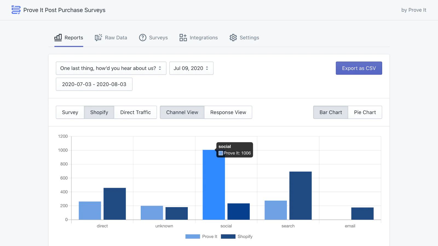Toggle the Prove It legend swatch
This screenshot has height=246, width=438.
pyautogui.click(x=193, y=236)
